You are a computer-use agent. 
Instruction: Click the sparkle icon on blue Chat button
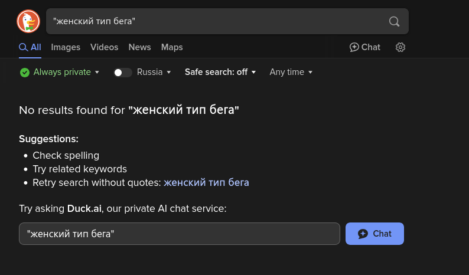point(363,234)
